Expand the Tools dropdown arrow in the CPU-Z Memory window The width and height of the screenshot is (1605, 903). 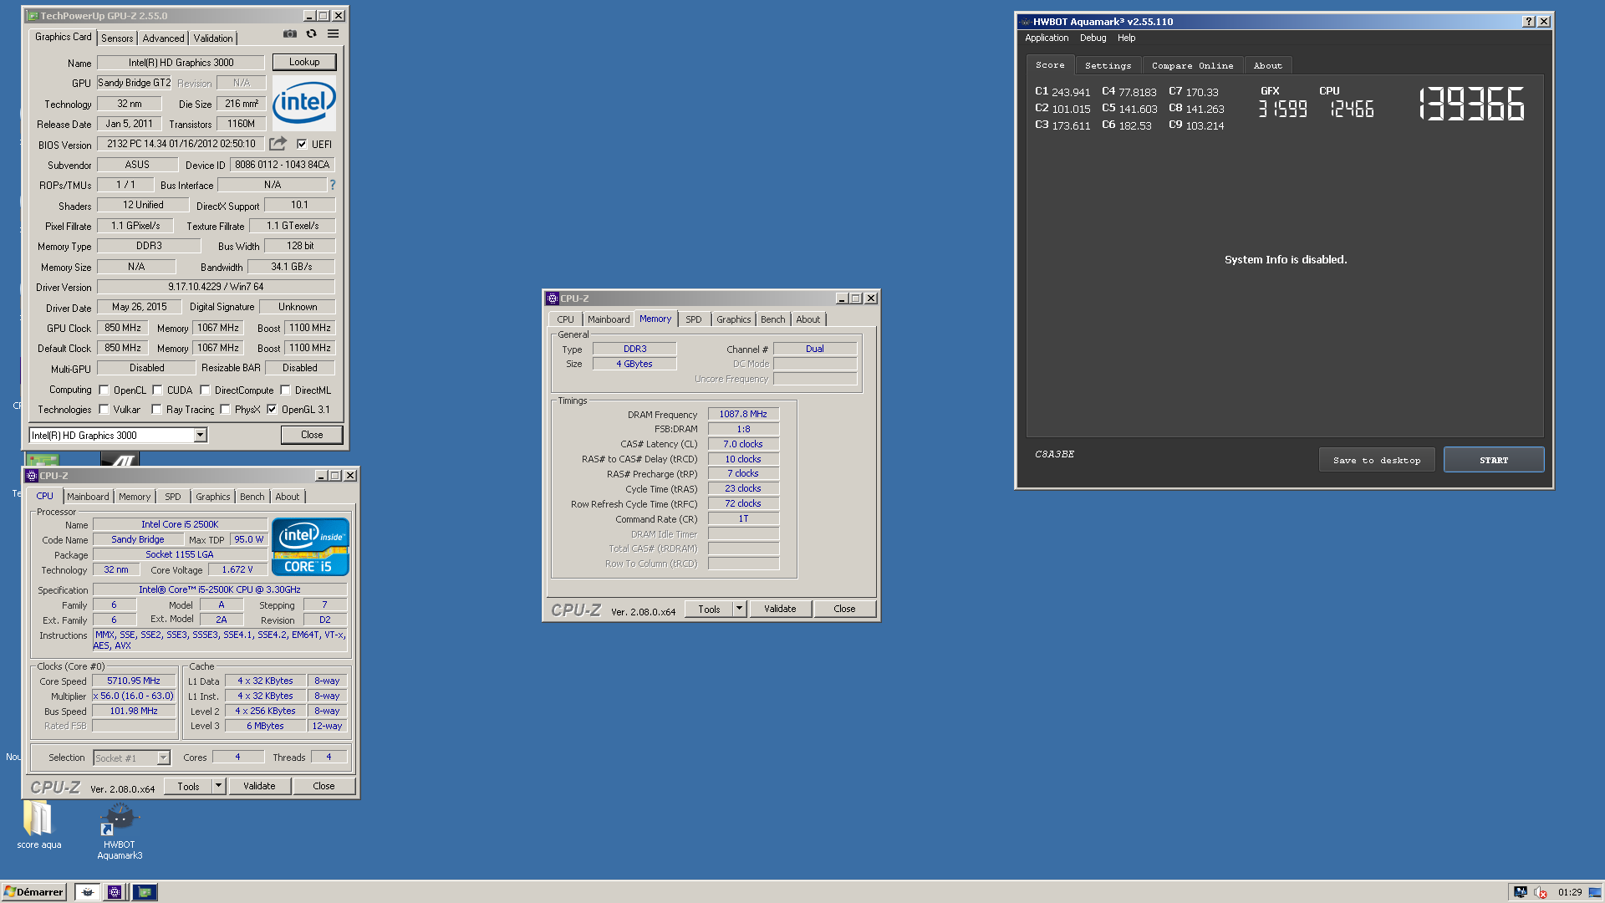[739, 609]
